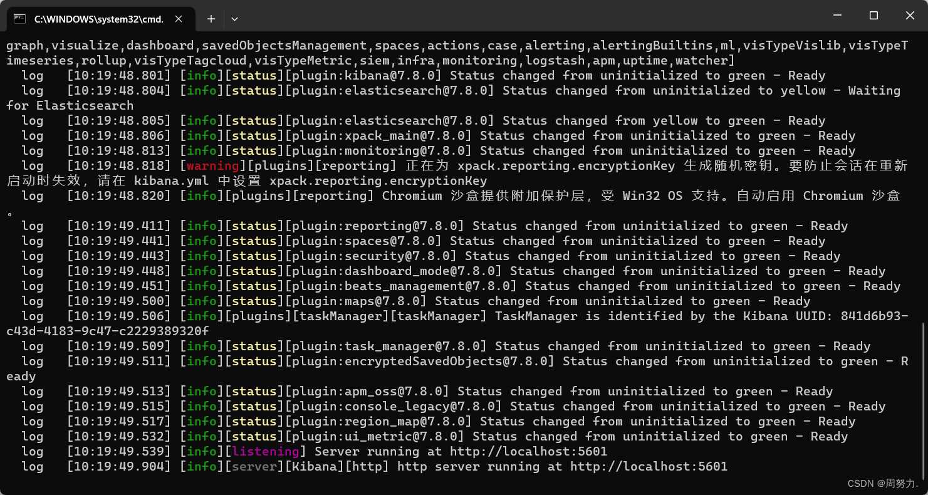928x495 pixels.
Task: Open the new-tab profile dropdown
Action: [x=234, y=19]
